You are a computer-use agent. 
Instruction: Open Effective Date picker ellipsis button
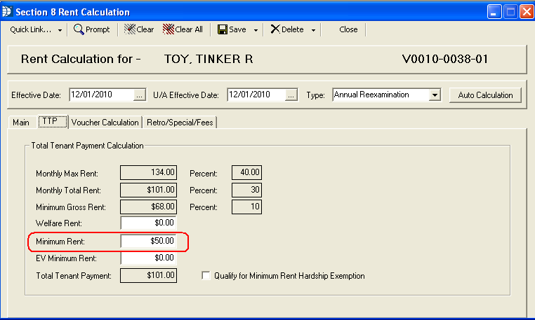point(139,95)
